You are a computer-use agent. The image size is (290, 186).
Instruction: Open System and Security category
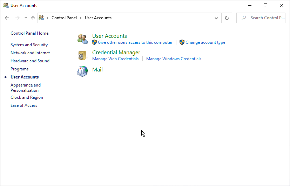pos(29,45)
